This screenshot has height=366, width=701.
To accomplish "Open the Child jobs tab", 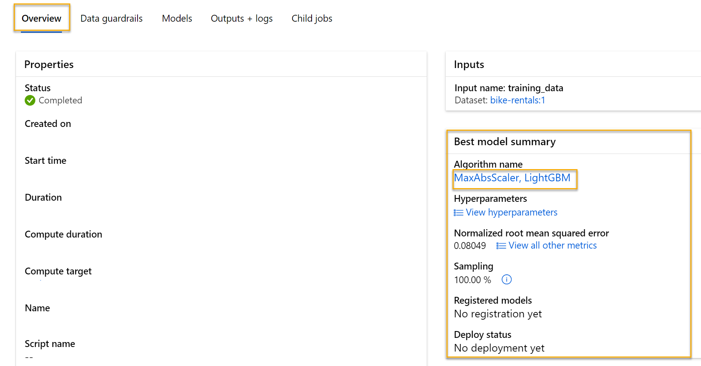I will coord(312,18).
